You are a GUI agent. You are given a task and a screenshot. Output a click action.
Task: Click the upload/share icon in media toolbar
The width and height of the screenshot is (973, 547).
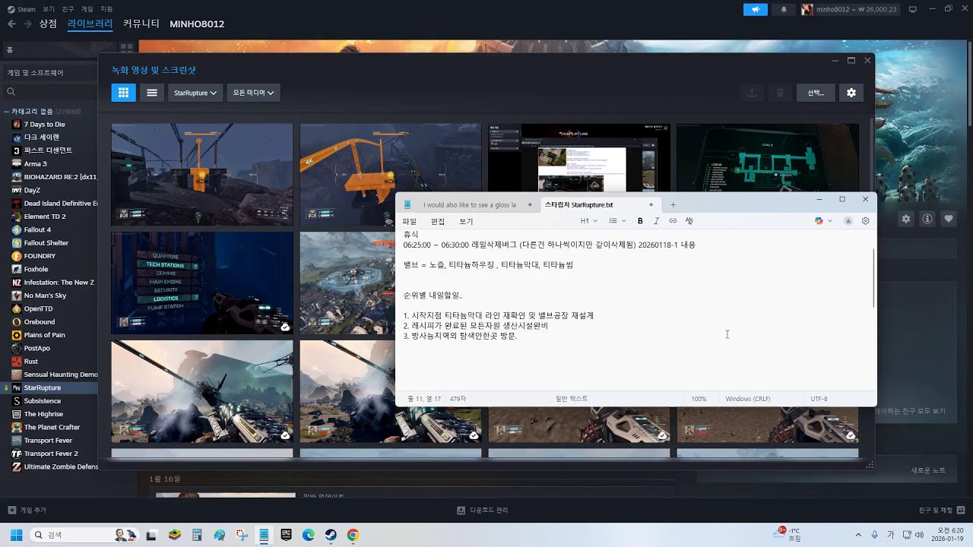pyautogui.click(x=752, y=93)
